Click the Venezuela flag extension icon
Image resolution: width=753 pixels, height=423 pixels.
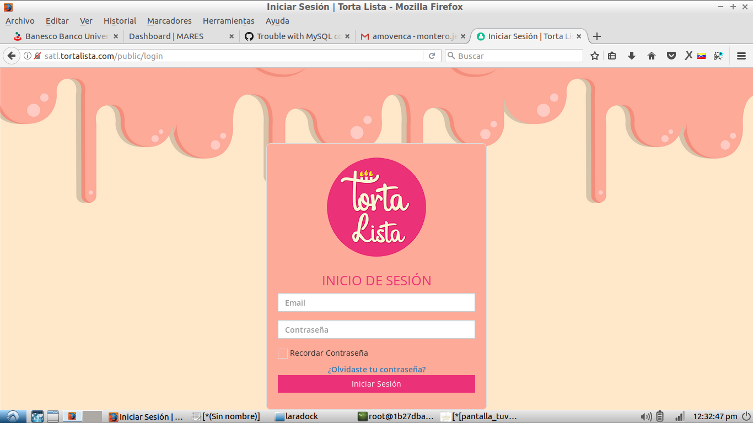[701, 56]
